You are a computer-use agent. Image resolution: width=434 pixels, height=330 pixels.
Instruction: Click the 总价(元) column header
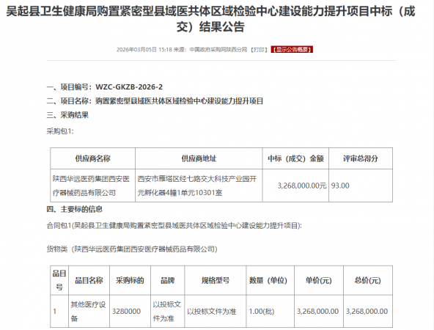pyautogui.click(x=368, y=280)
